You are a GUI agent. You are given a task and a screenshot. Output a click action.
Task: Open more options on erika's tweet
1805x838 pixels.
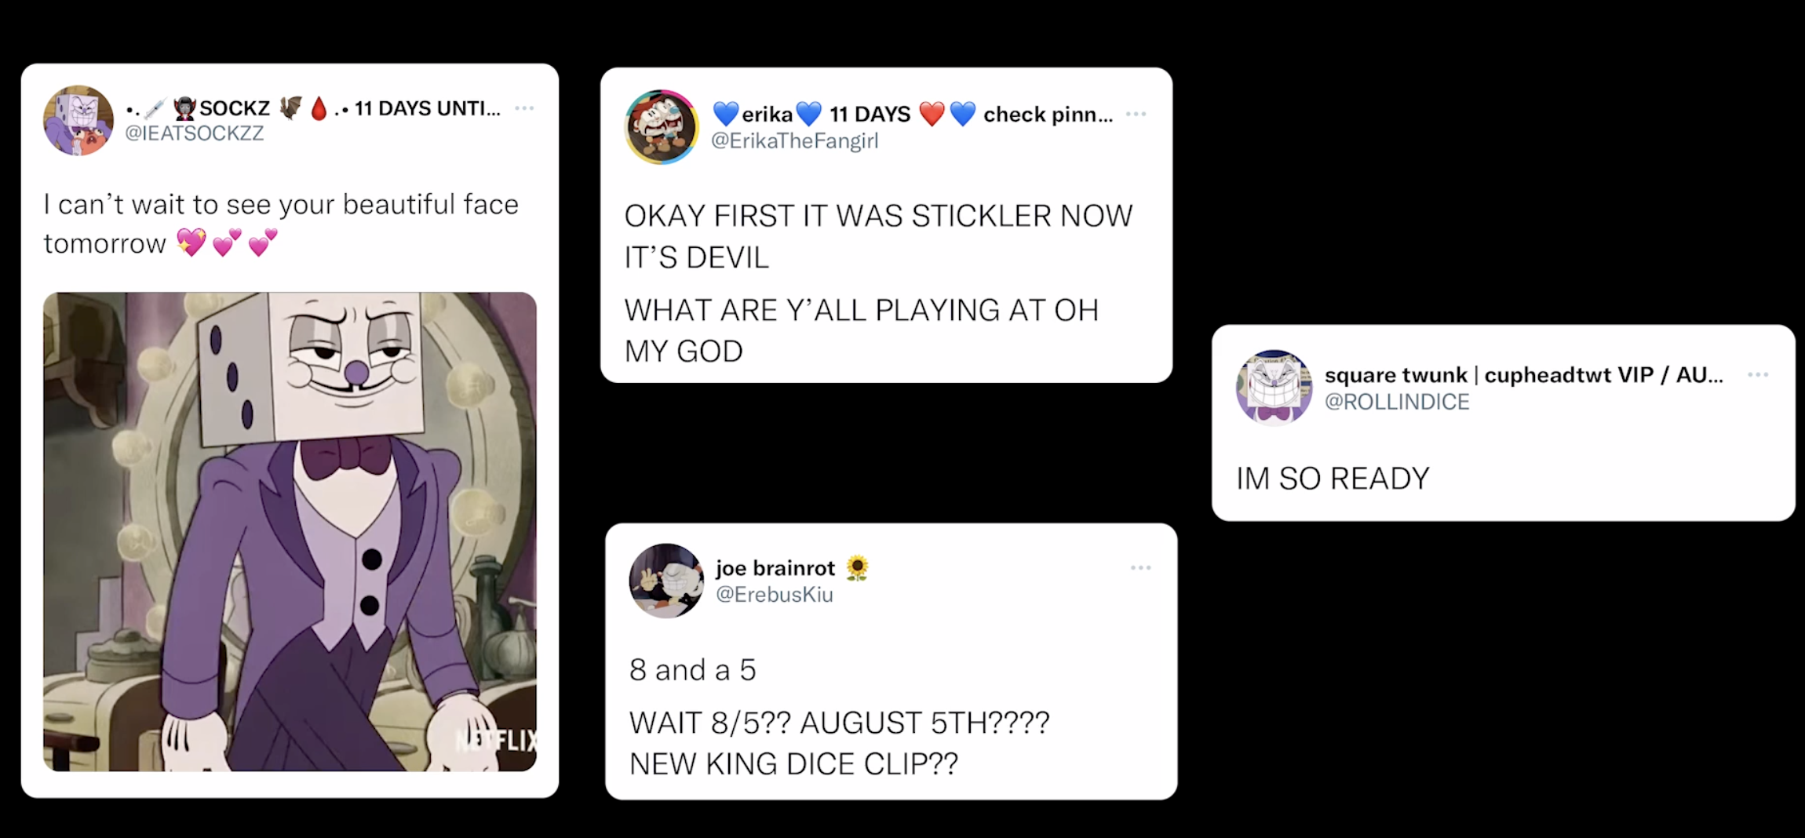(x=1136, y=115)
